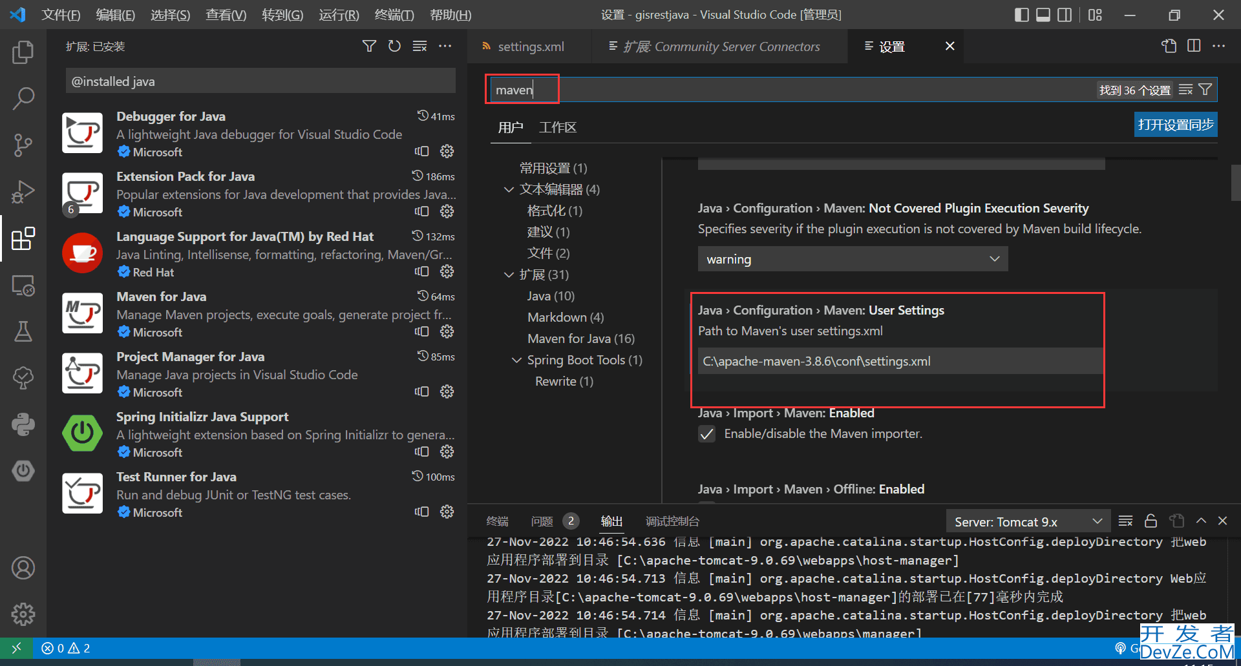Open manage gear for Maven for Java

tap(447, 331)
